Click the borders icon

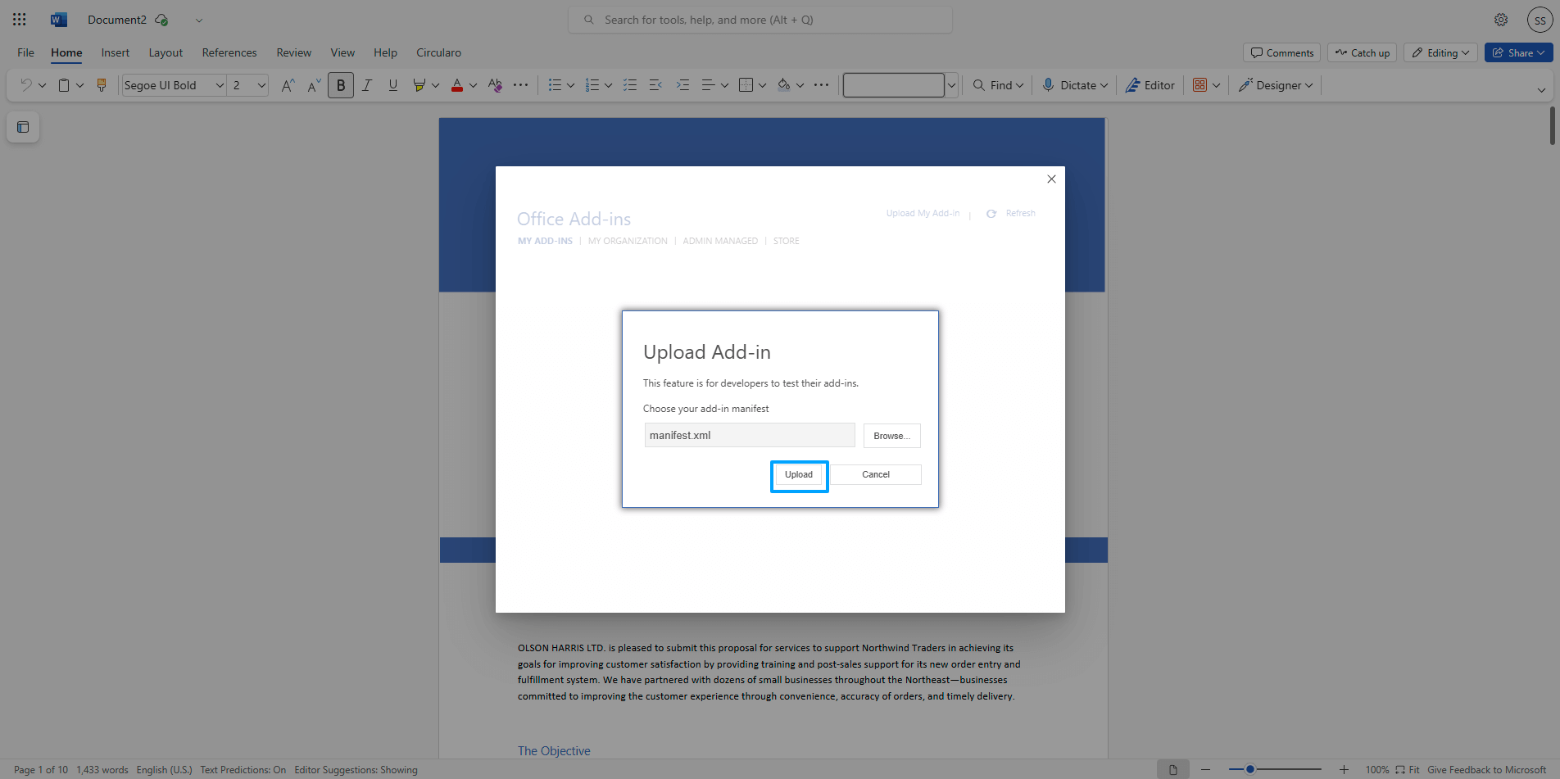click(x=746, y=85)
